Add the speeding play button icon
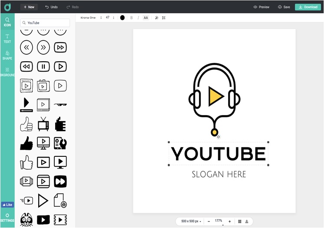Viewport: 325px width, 228px height. click(27, 201)
